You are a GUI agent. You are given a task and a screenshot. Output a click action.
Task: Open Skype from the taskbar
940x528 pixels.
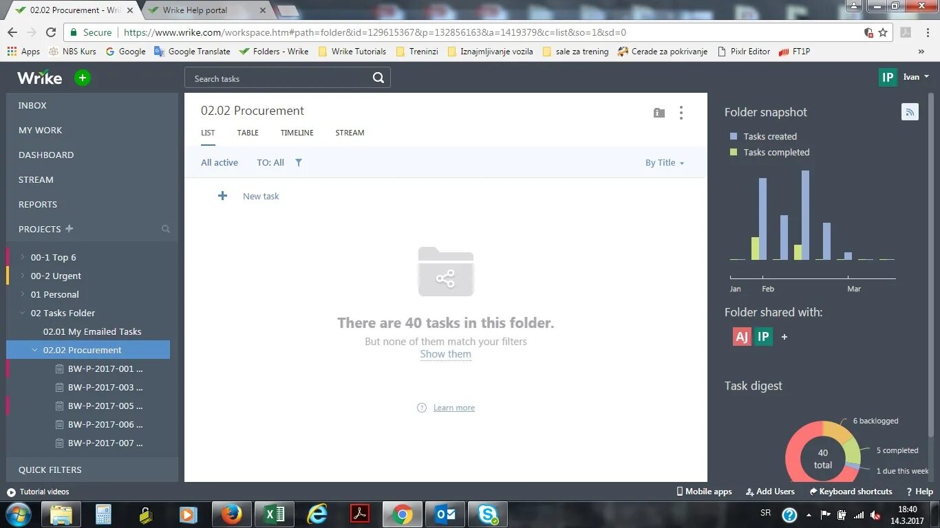488,514
